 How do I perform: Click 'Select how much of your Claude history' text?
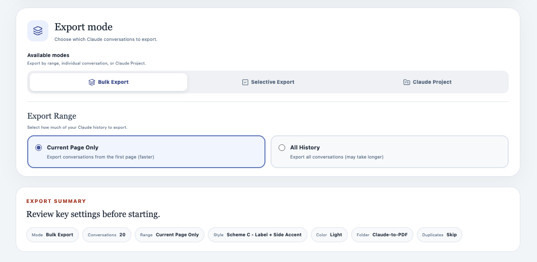point(77,127)
